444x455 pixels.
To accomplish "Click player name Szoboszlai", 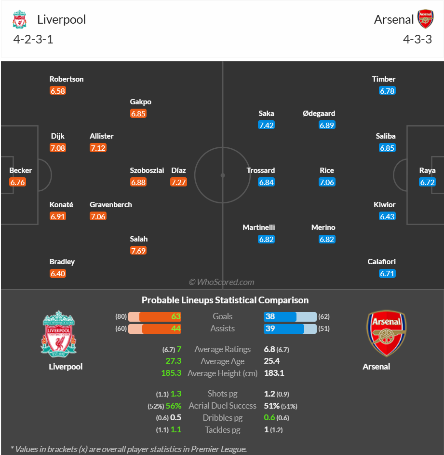I will [147, 171].
